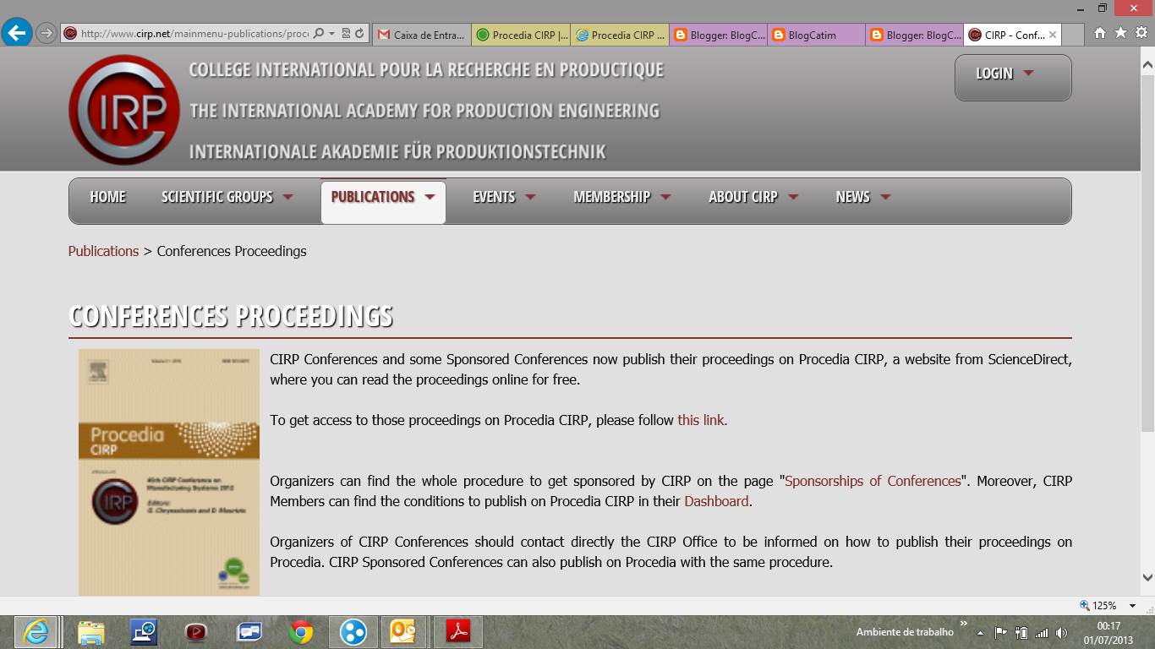Viewport: 1155px width, 649px height.
Task: Open the ABOUT CIRP menu
Action: pyautogui.click(x=742, y=197)
